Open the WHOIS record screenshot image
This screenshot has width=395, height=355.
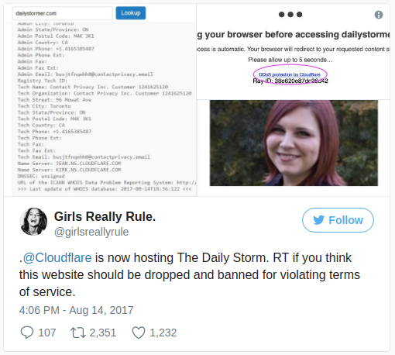[x=100, y=100]
